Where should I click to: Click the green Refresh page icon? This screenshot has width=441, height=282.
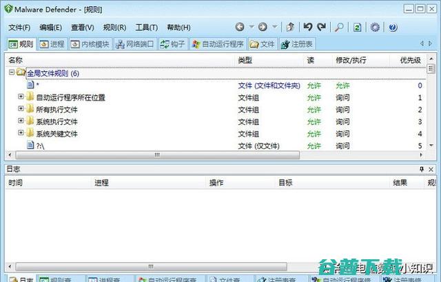pos(357,28)
